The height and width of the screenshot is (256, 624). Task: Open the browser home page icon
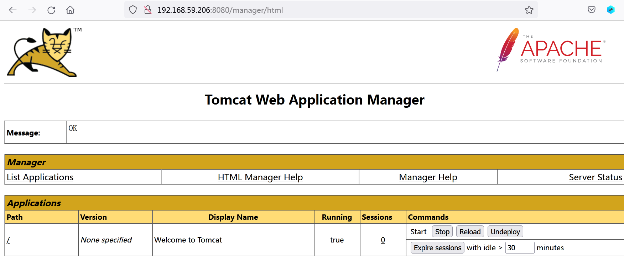tap(70, 10)
